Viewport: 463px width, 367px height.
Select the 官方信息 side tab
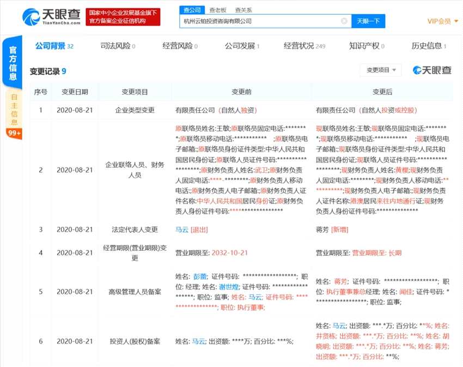point(13,63)
